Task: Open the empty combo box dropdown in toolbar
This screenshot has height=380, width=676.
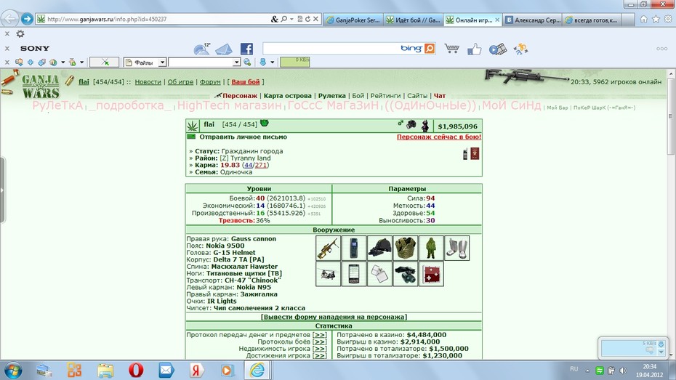Action: pos(236,62)
